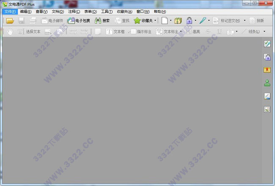The width and height of the screenshot is (275, 186).
Task: Open the 帮助(H) menu
Action: (x=160, y=11)
